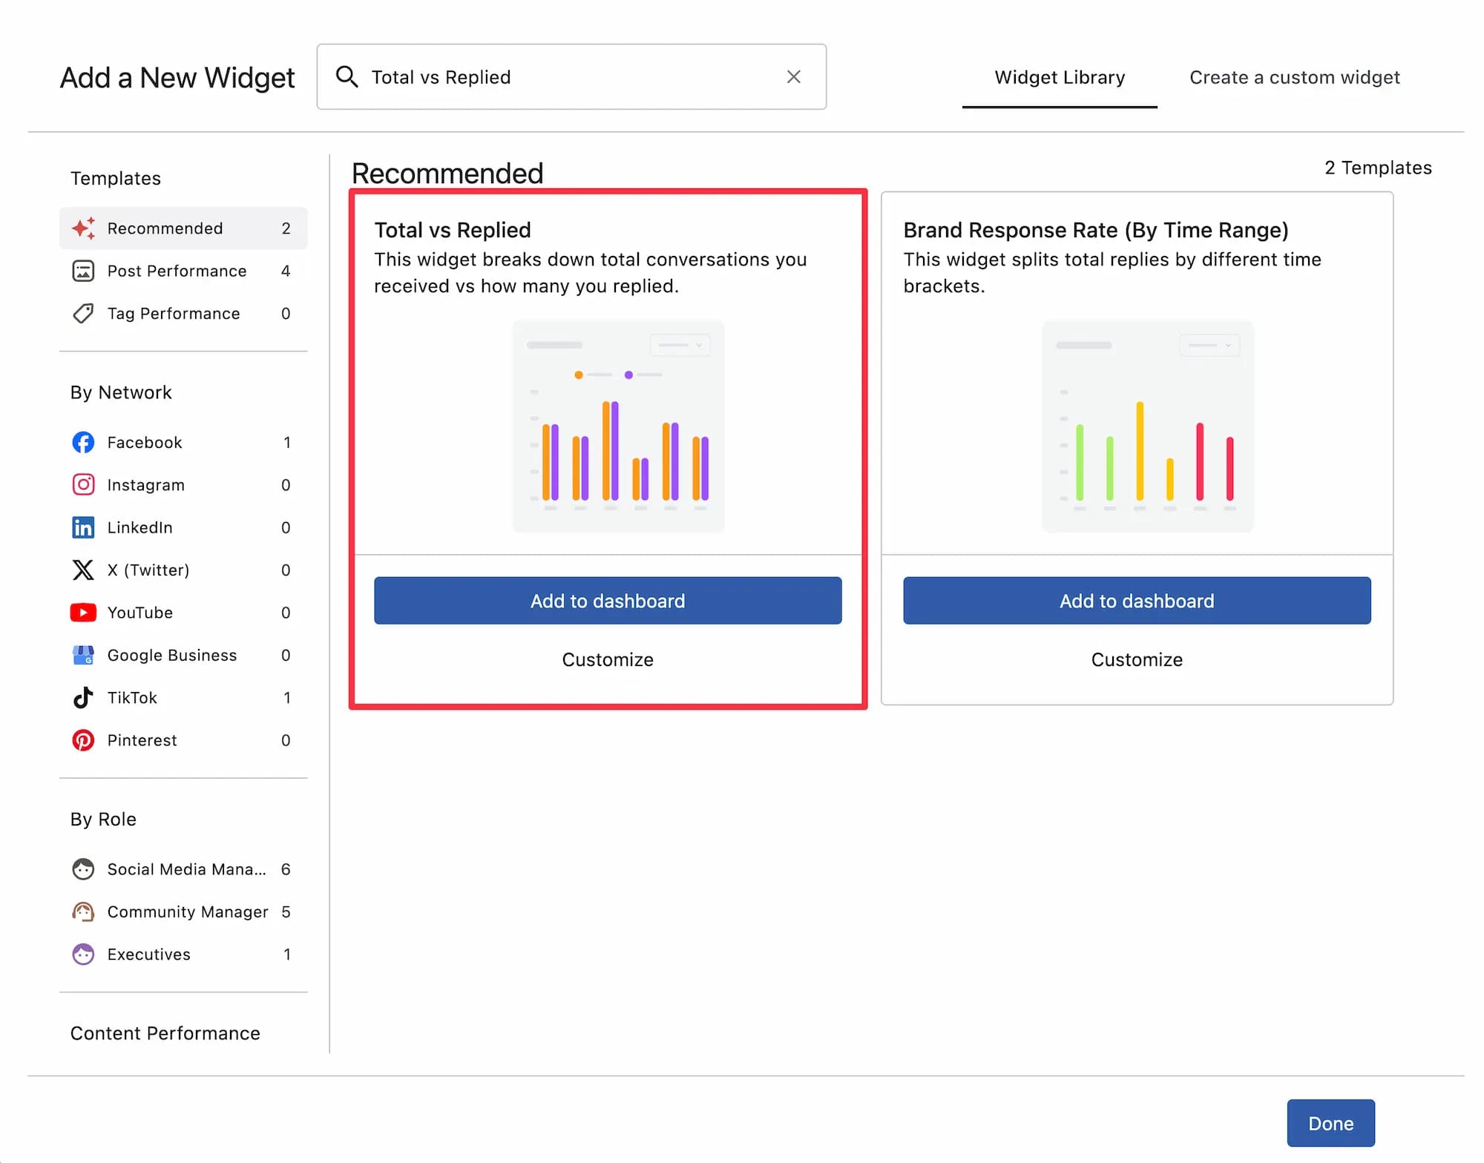Filter by Community Manager role

187,912
